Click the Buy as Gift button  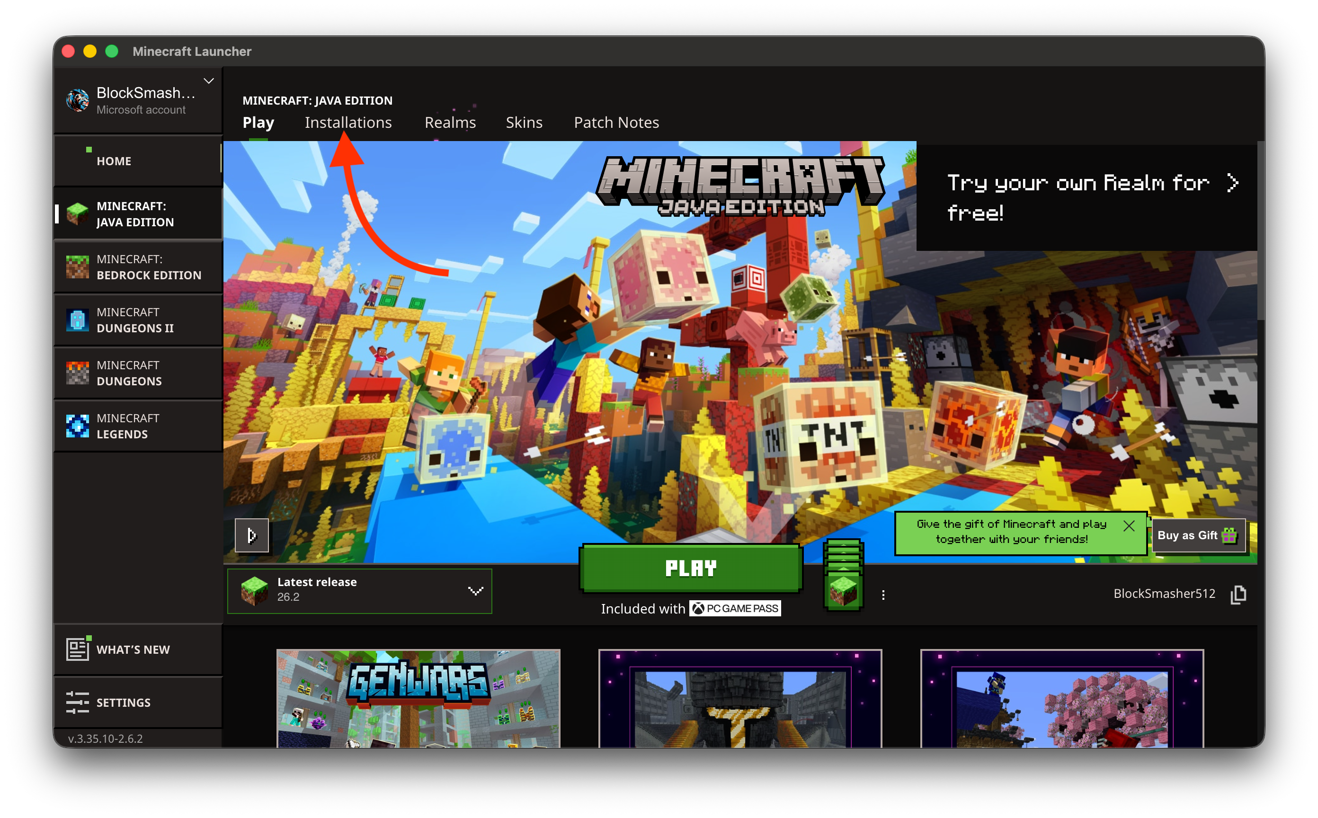pos(1198,535)
